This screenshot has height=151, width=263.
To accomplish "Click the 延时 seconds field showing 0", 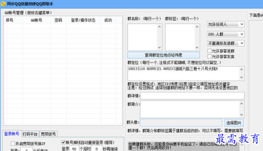I will click(x=96, y=149).
